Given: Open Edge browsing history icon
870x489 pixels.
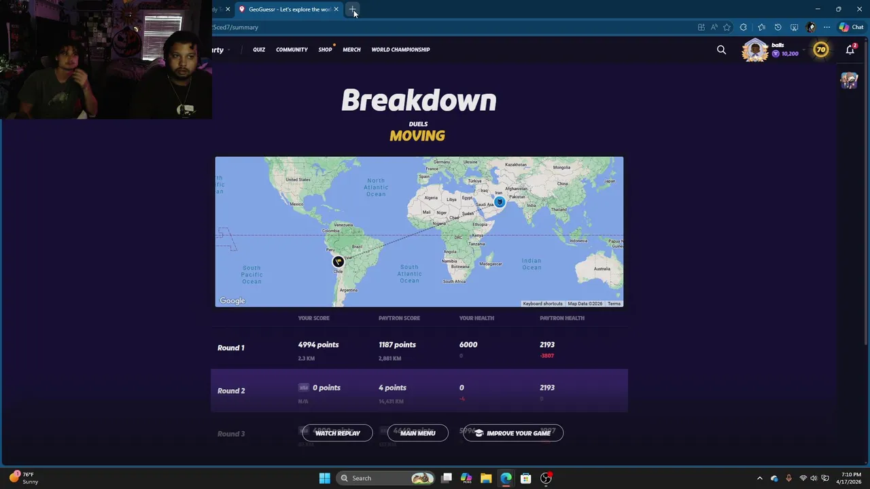Looking at the screenshot, I should (x=778, y=27).
